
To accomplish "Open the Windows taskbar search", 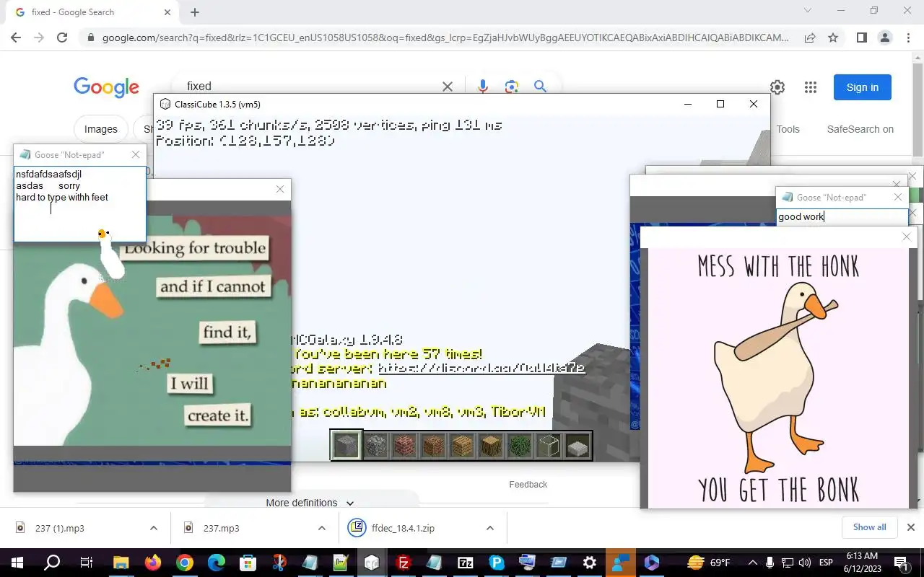I will coord(52,563).
